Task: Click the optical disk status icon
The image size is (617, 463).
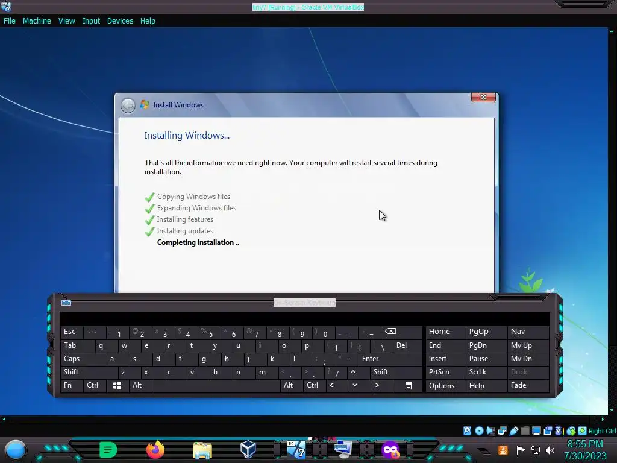Action: (479, 430)
